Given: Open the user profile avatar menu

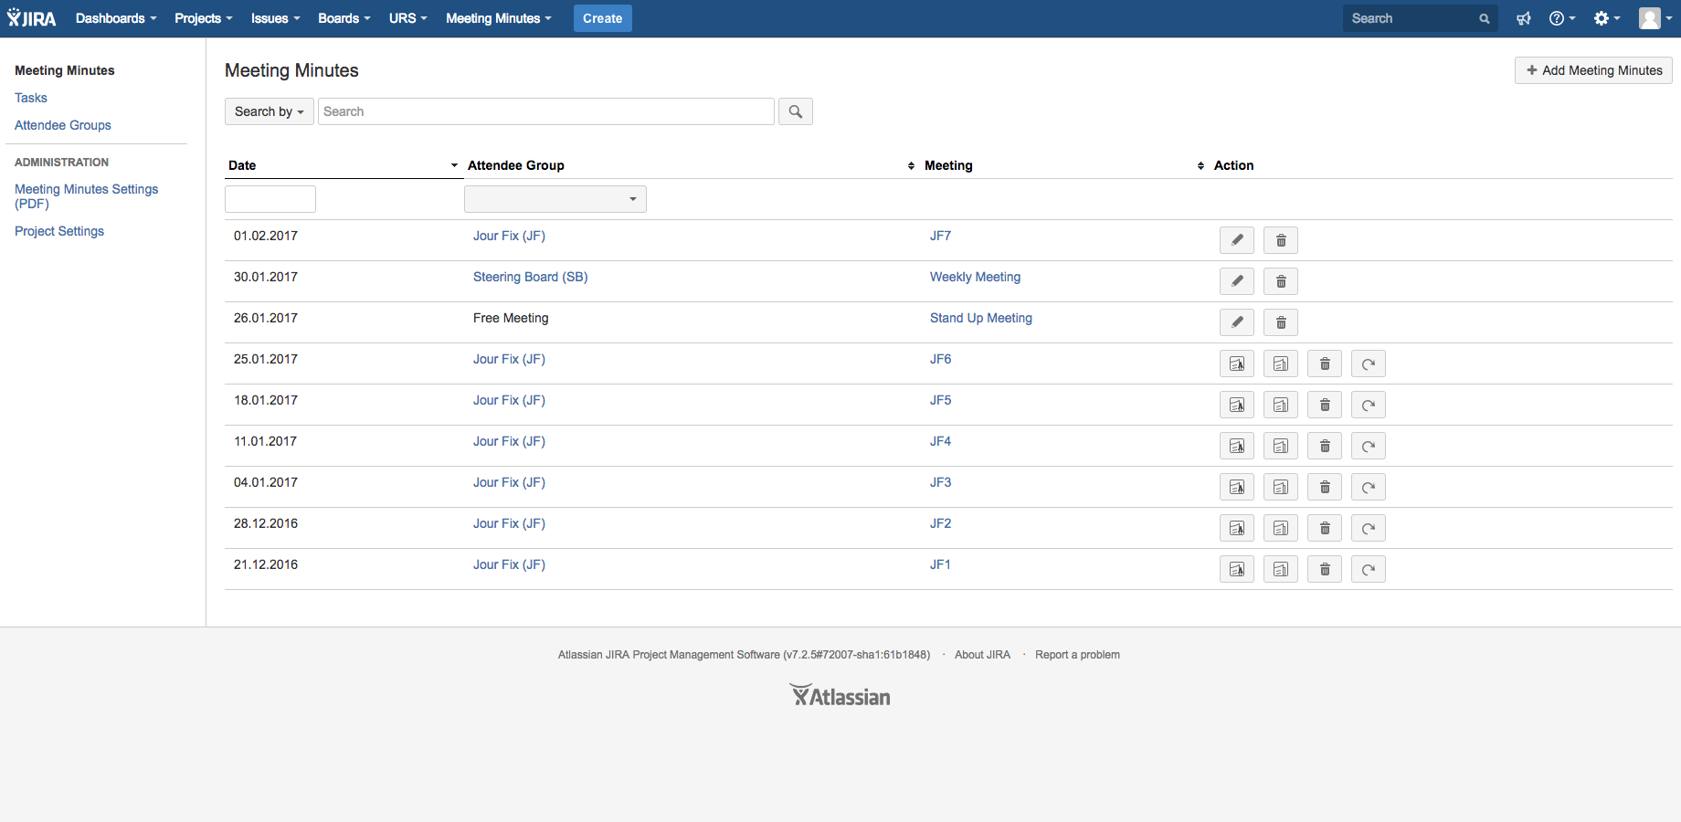Looking at the screenshot, I should coord(1655,18).
